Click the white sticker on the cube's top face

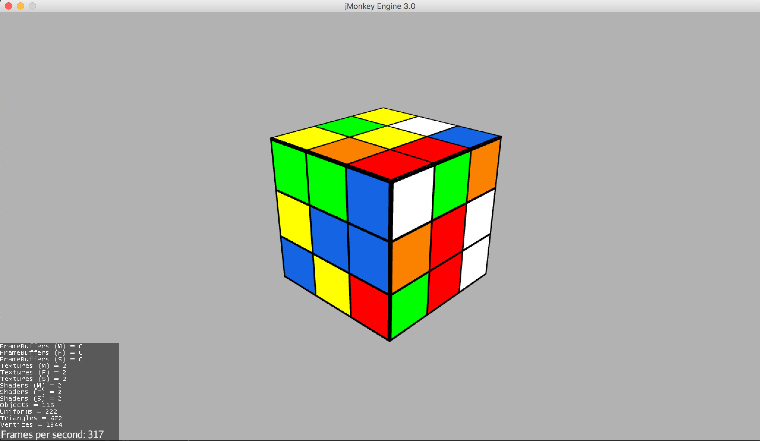(x=422, y=126)
